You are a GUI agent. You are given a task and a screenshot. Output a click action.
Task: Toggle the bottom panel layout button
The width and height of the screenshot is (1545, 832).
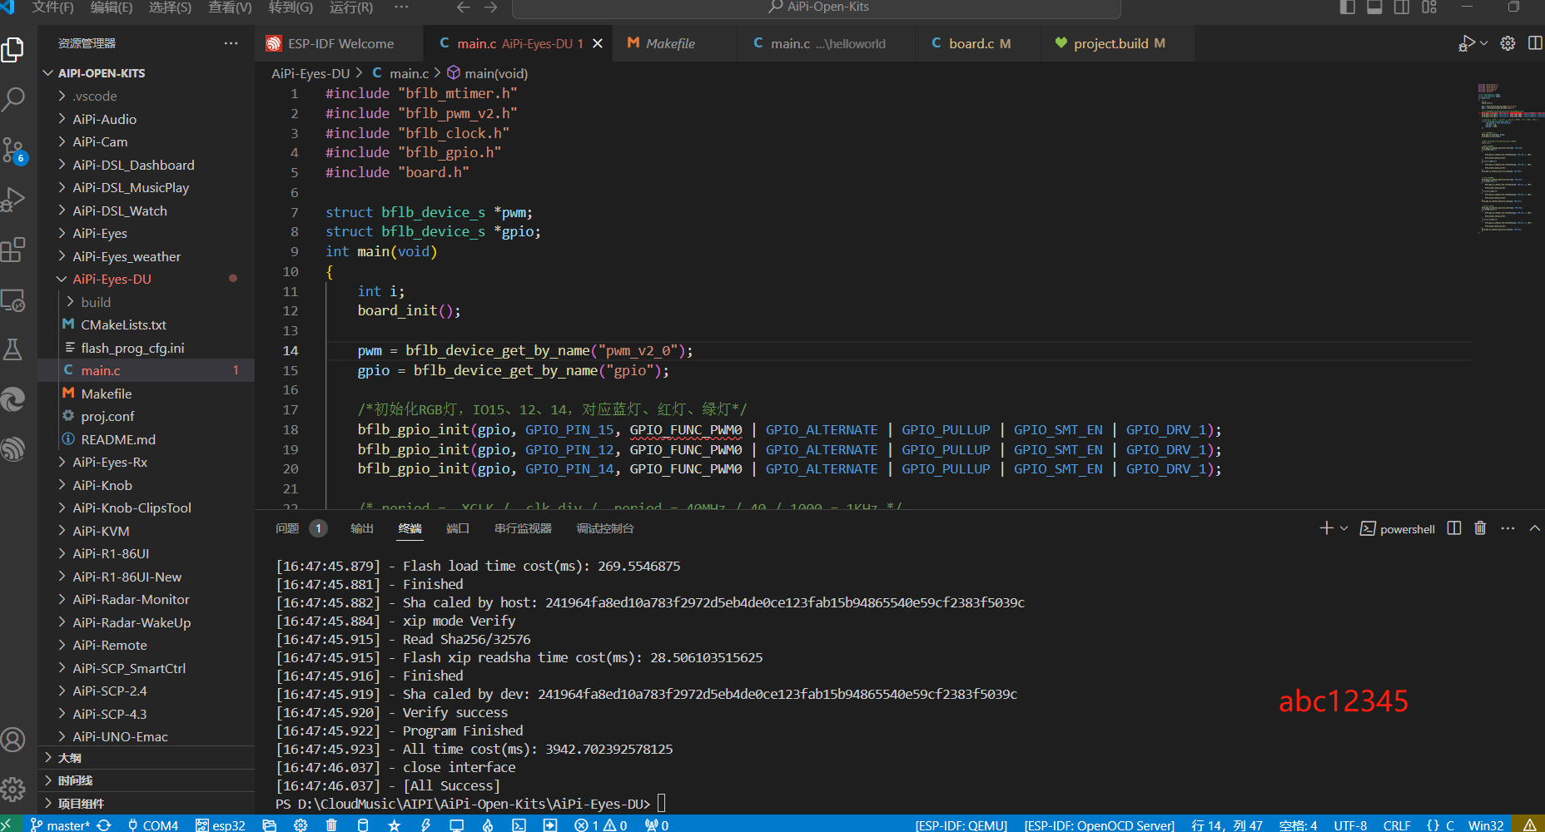[1374, 7]
